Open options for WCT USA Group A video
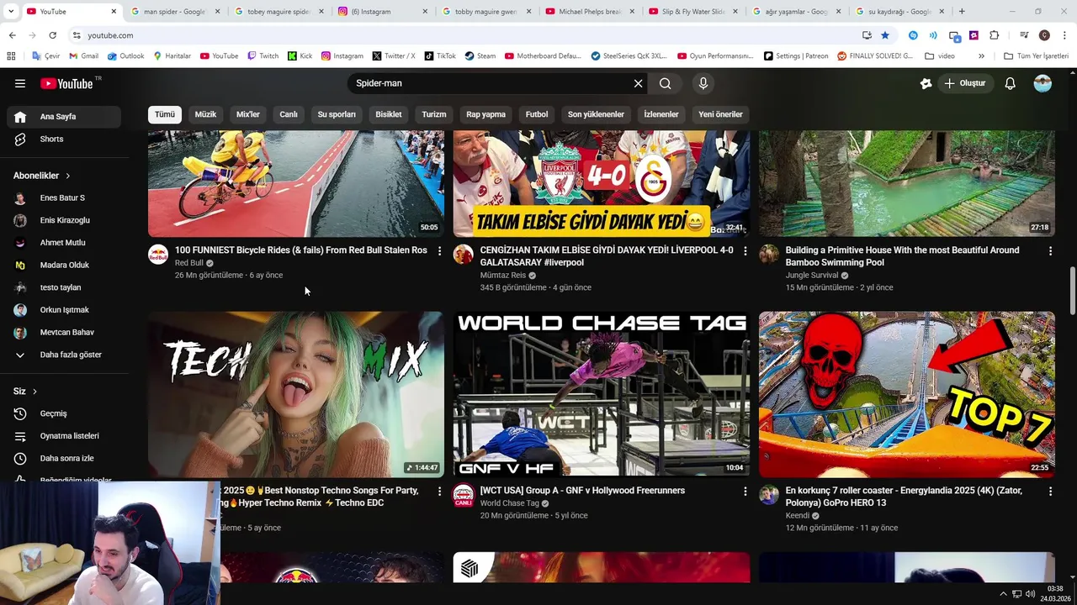Viewport: 1077px width, 605px height. coord(745,492)
